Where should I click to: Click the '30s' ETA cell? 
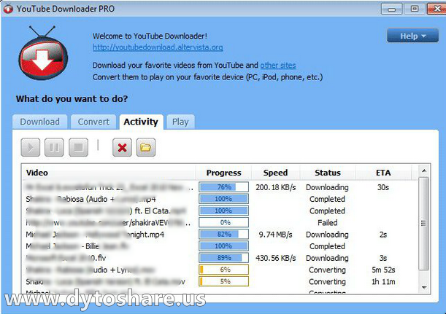(x=383, y=187)
